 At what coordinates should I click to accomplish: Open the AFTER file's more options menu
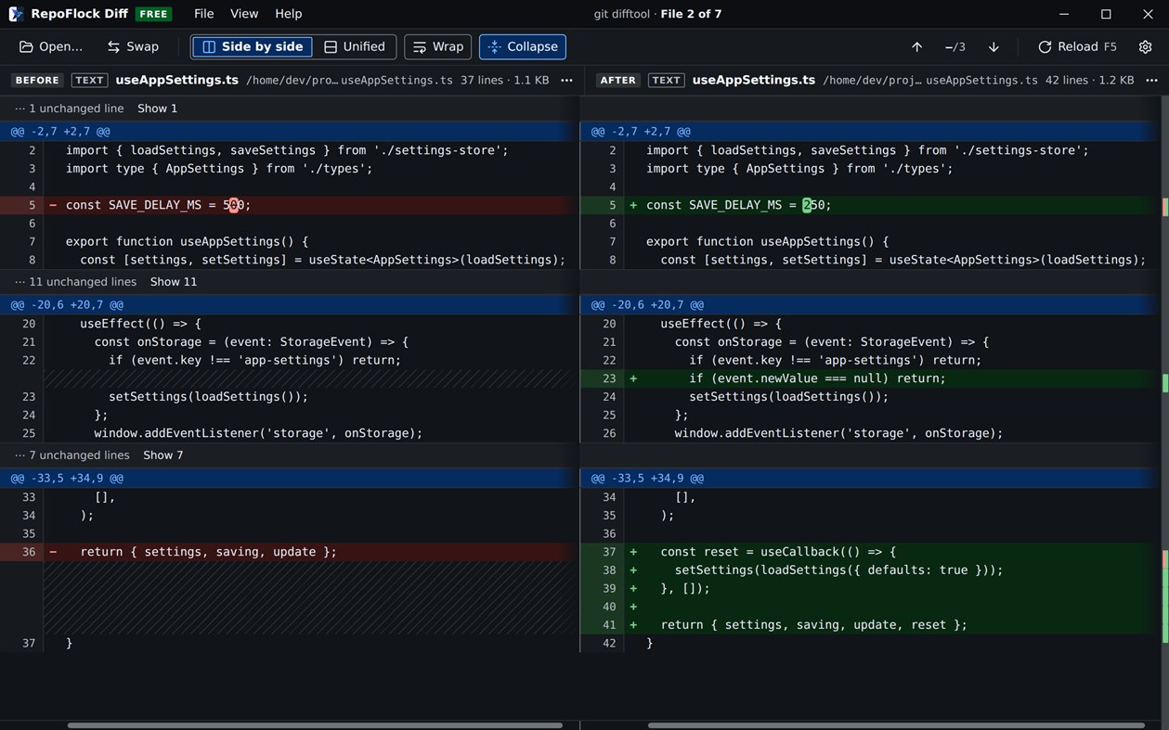(1151, 80)
